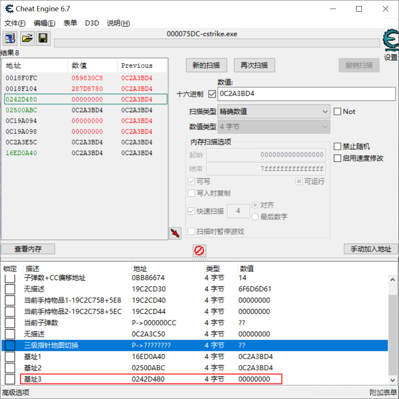
Task: Toggle the 扫描时暂停游戏 checkbox
Action: tap(191, 232)
